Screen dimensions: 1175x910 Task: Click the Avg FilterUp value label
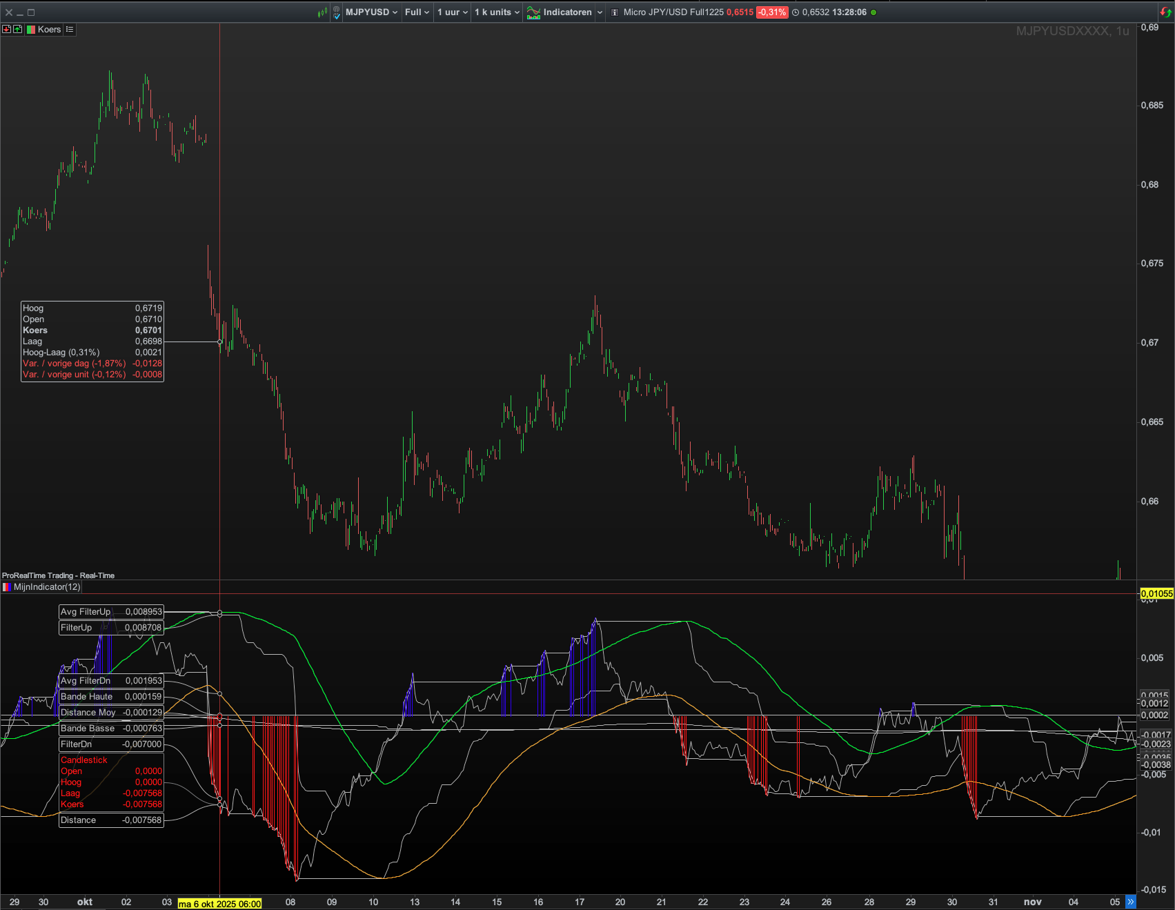111,612
